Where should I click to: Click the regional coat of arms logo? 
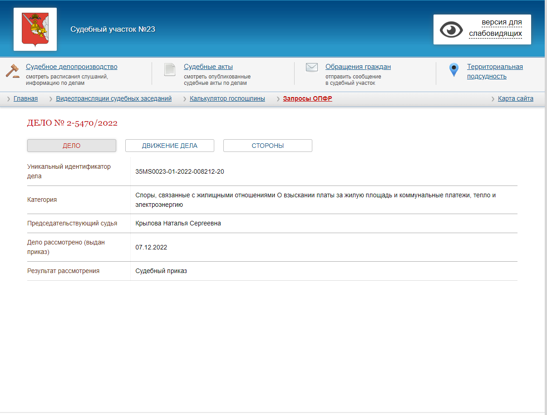click(x=35, y=29)
